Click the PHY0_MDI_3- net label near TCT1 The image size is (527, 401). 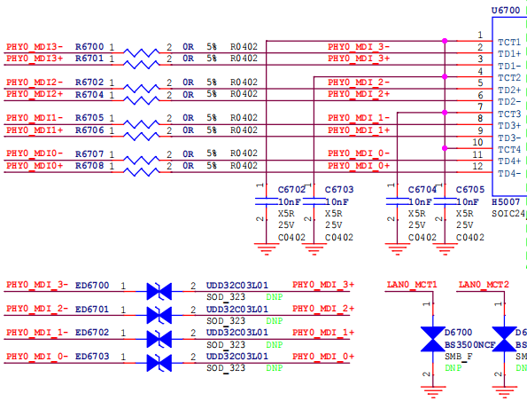click(359, 47)
